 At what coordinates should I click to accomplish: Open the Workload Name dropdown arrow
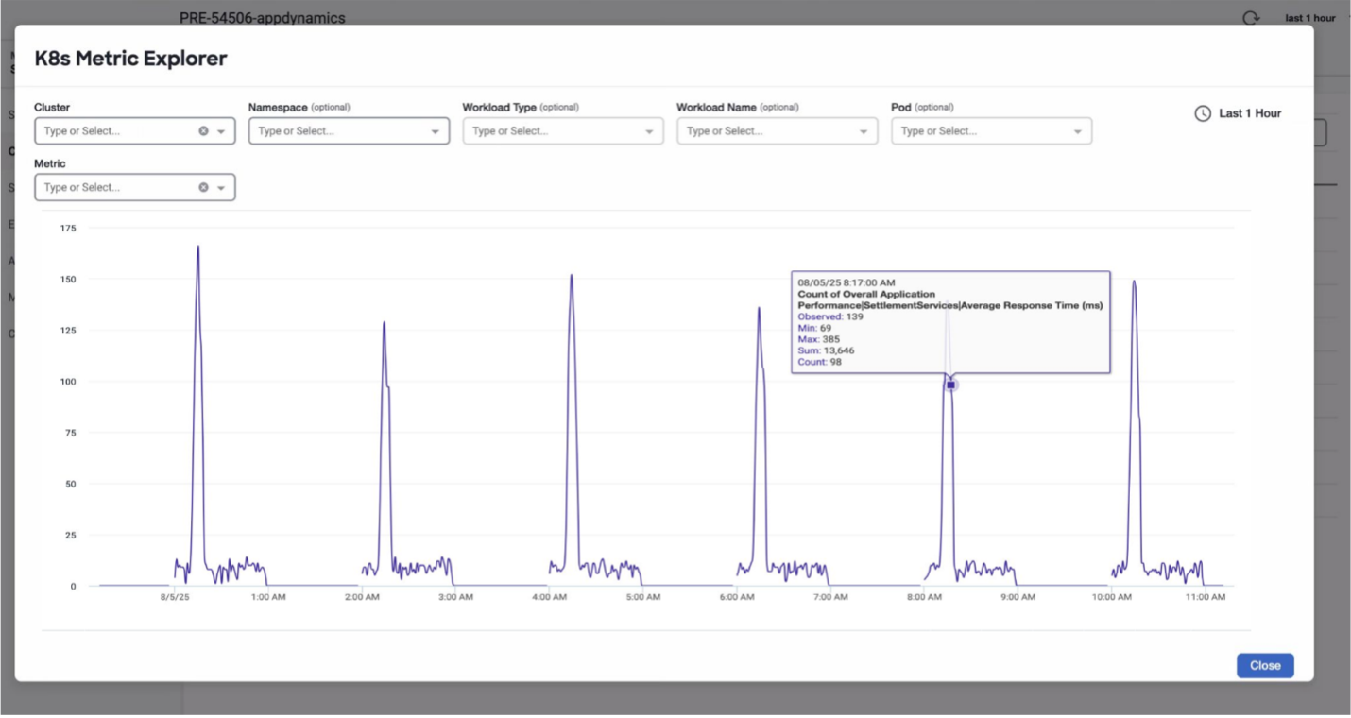tap(864, 131)
